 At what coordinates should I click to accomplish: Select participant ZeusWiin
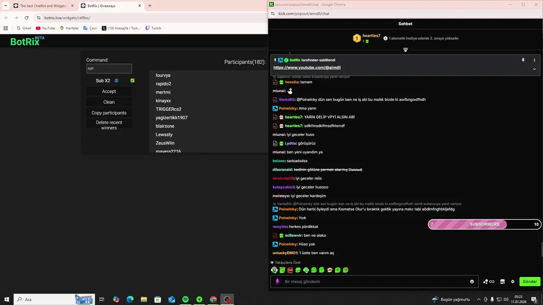(x=165, y=143)
